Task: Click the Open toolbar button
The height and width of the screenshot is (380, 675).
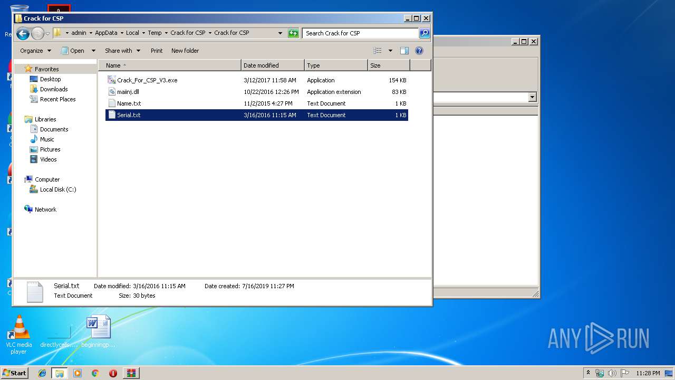Action: click(73, 51)
